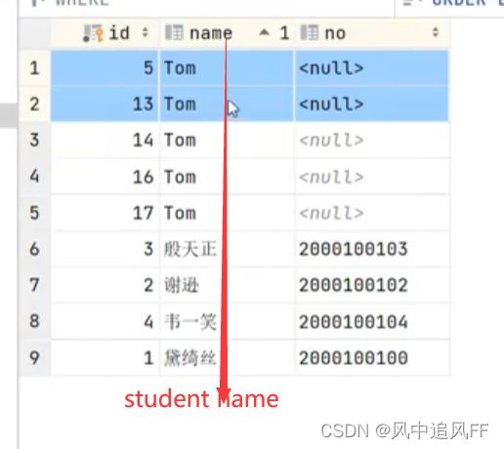The width and height of the screenshot is (504, 449).
Task: Click the no cell 2000100100
Action: pos(371,357)
